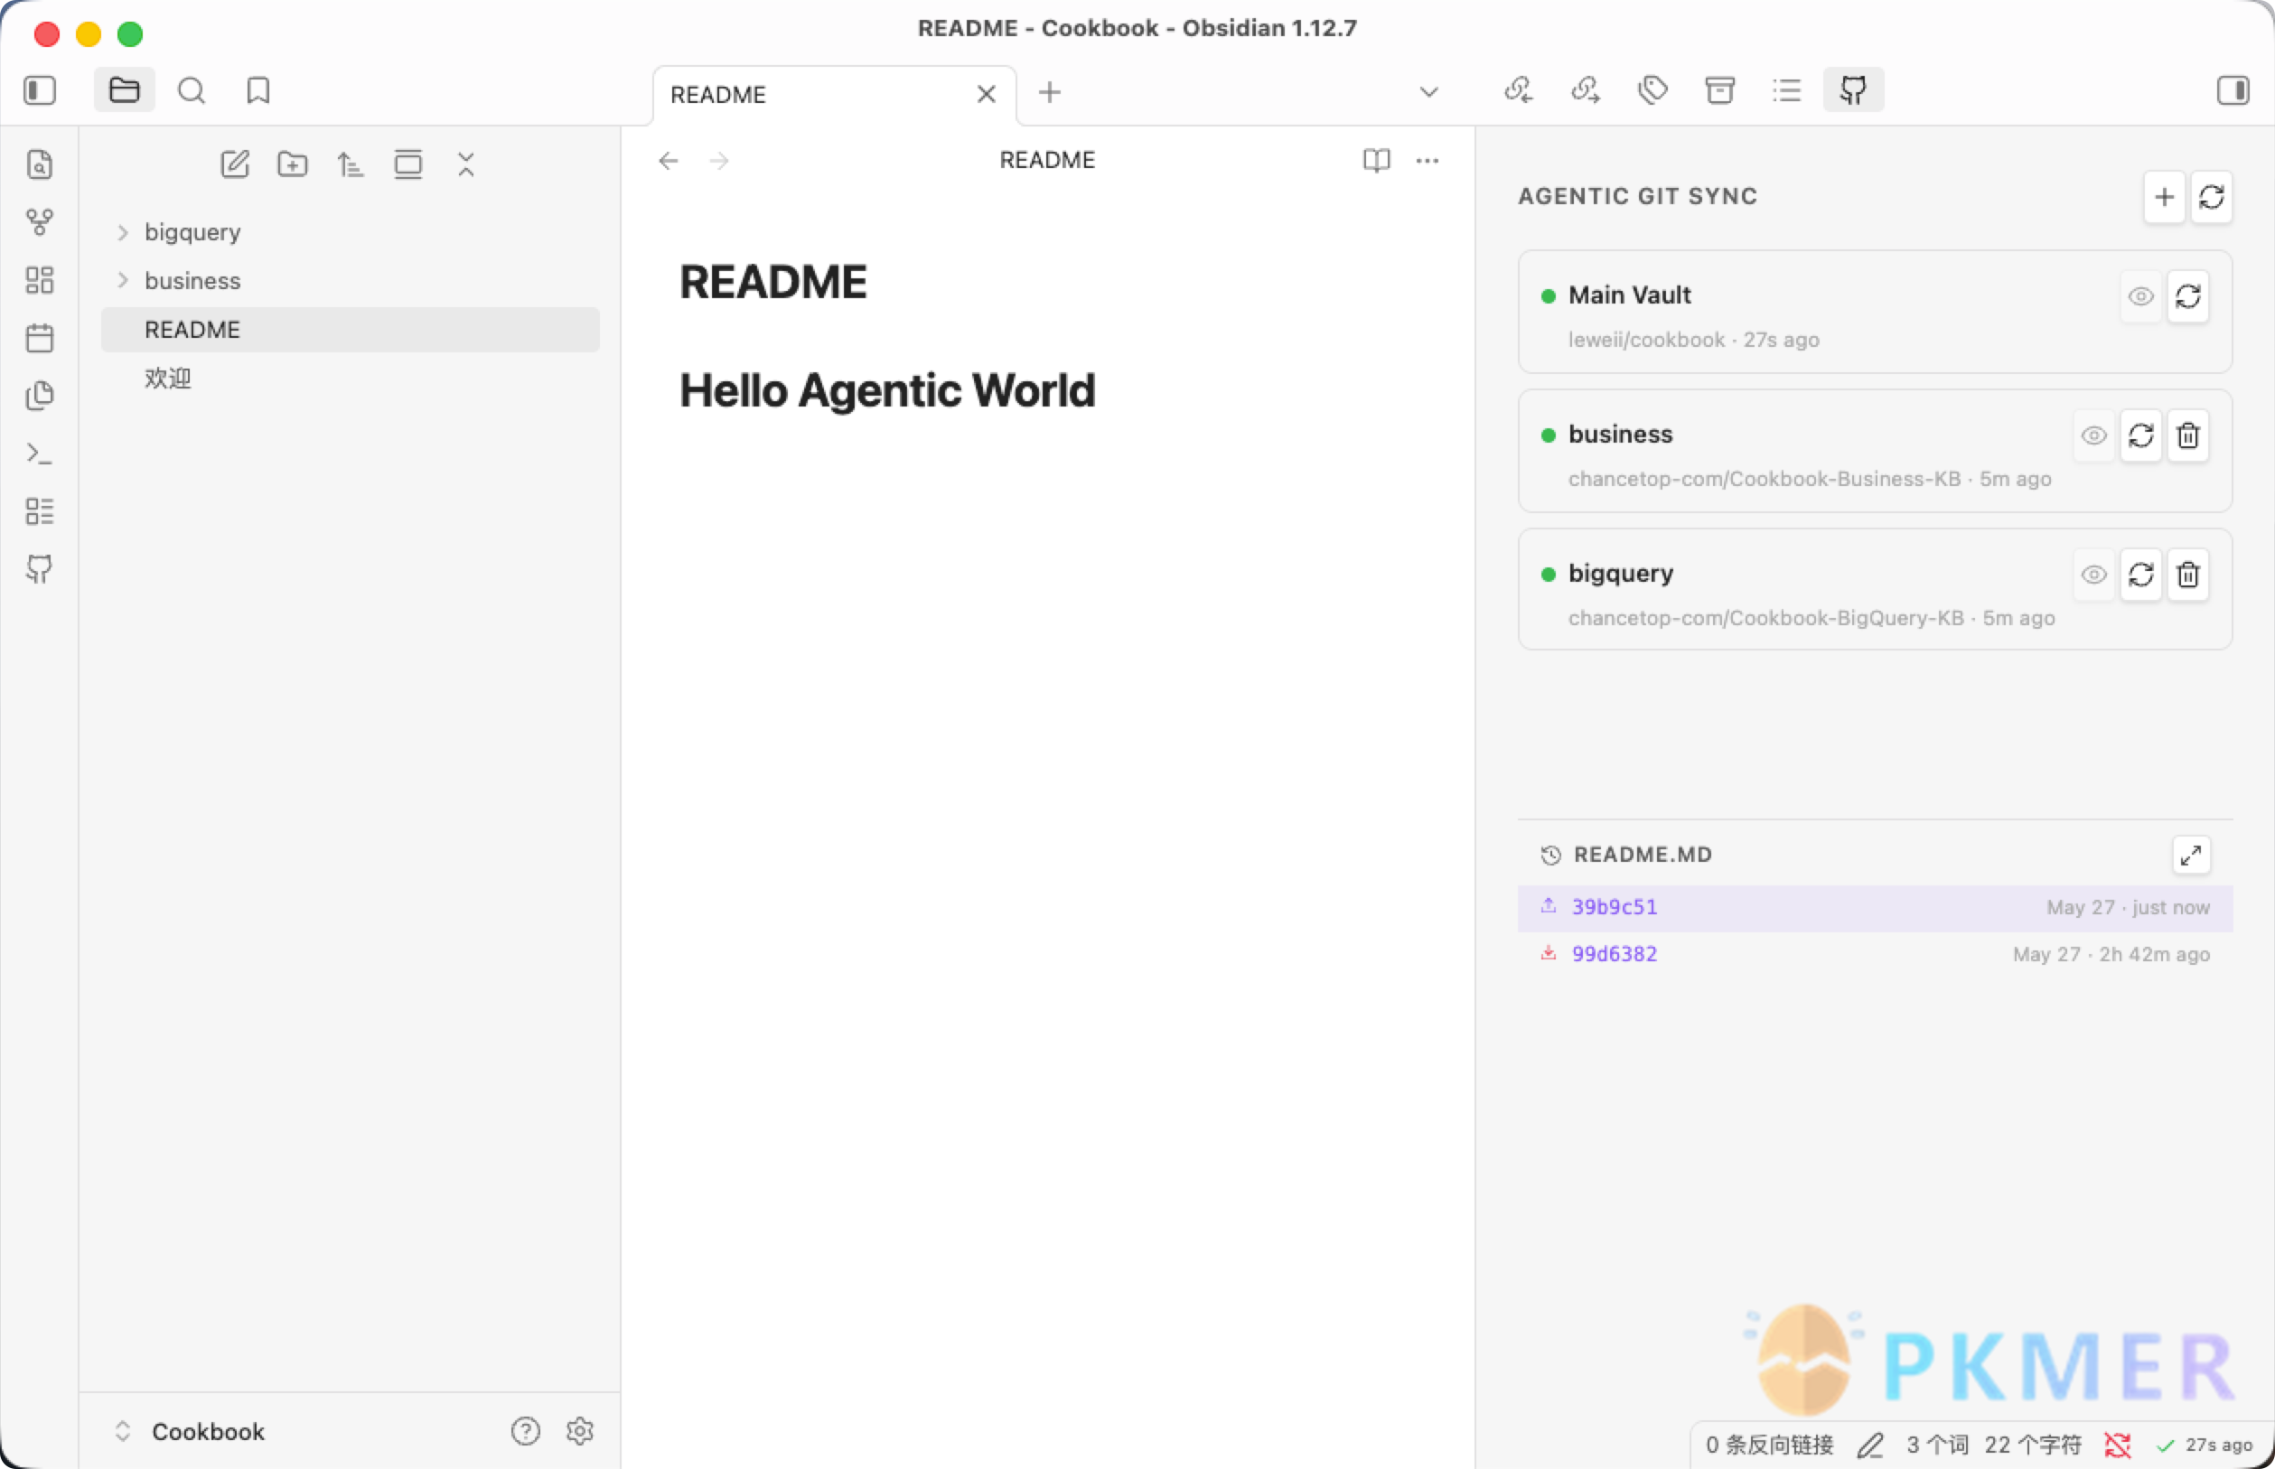Toggle visibility of business repo
2275x1469 pixels.
2093,436
